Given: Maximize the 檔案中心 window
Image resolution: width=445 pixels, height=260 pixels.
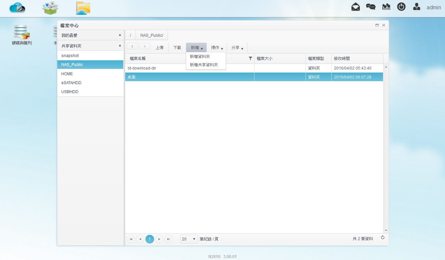Looking at the screenshot, I should pyautogui.click(x=377, y=25).
